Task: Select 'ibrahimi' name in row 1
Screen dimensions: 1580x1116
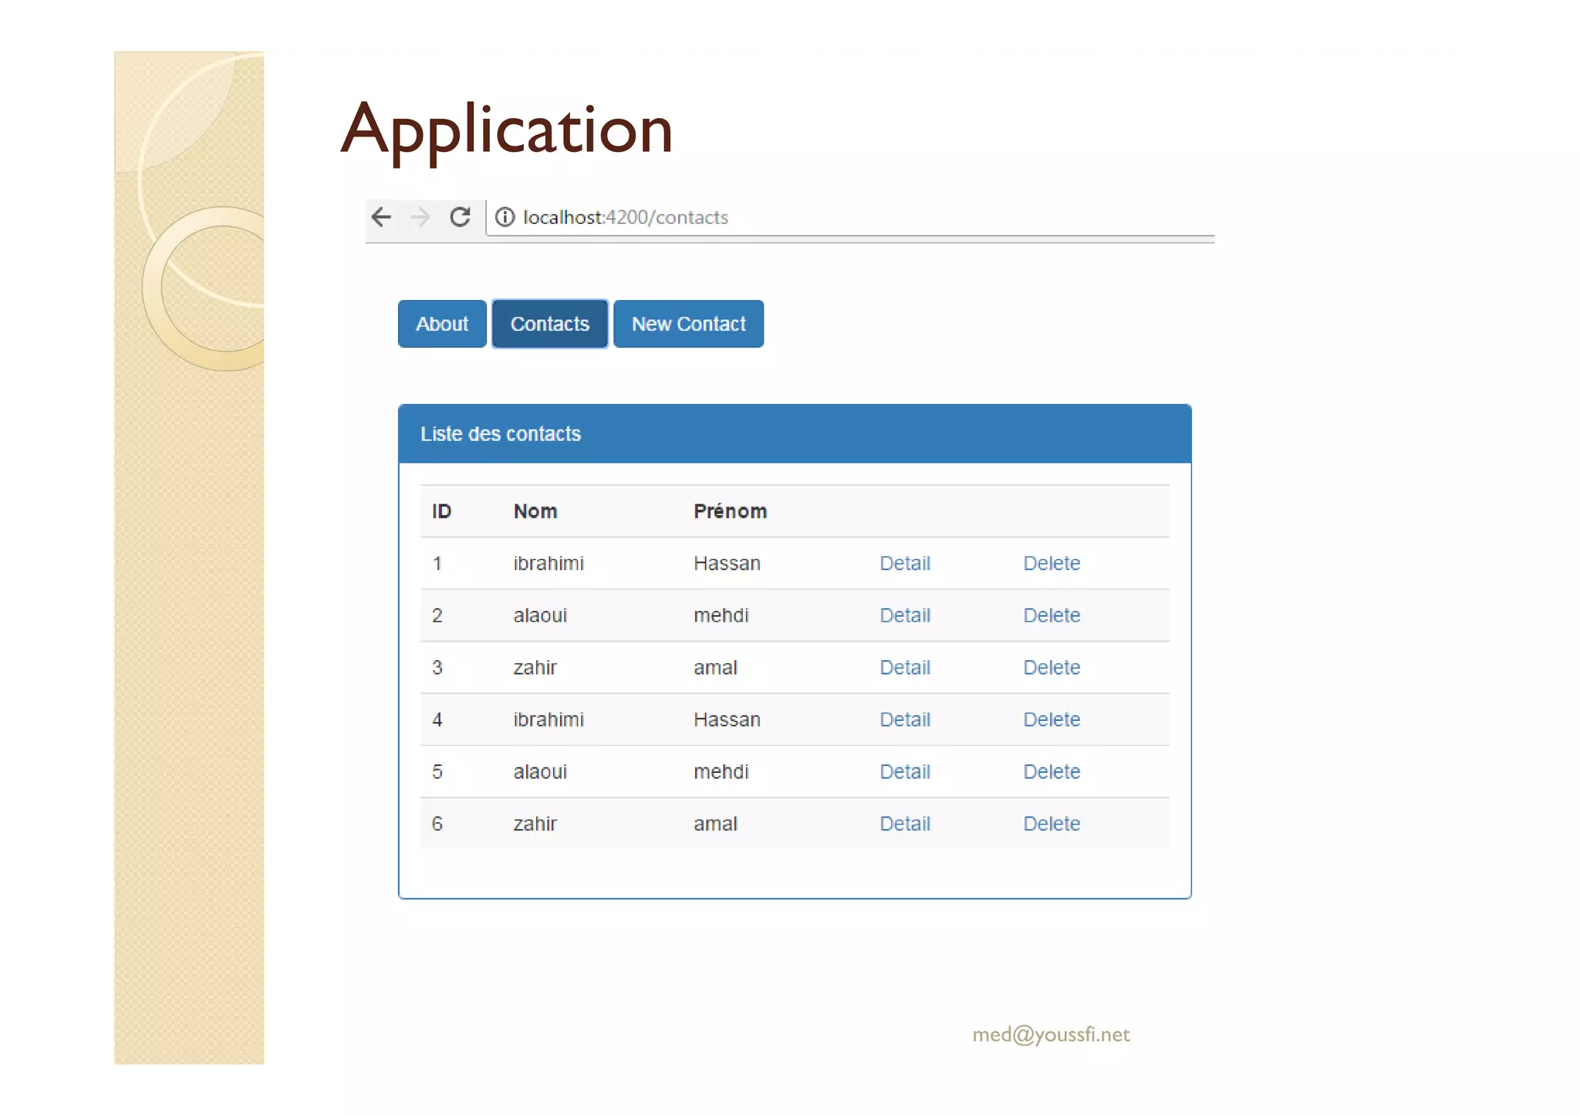Action: point(549,563)
